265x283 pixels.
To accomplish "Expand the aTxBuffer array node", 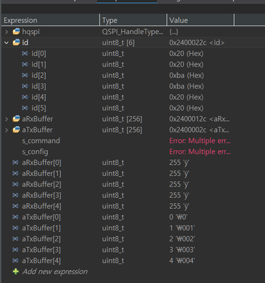I will [x=6, y=130].
